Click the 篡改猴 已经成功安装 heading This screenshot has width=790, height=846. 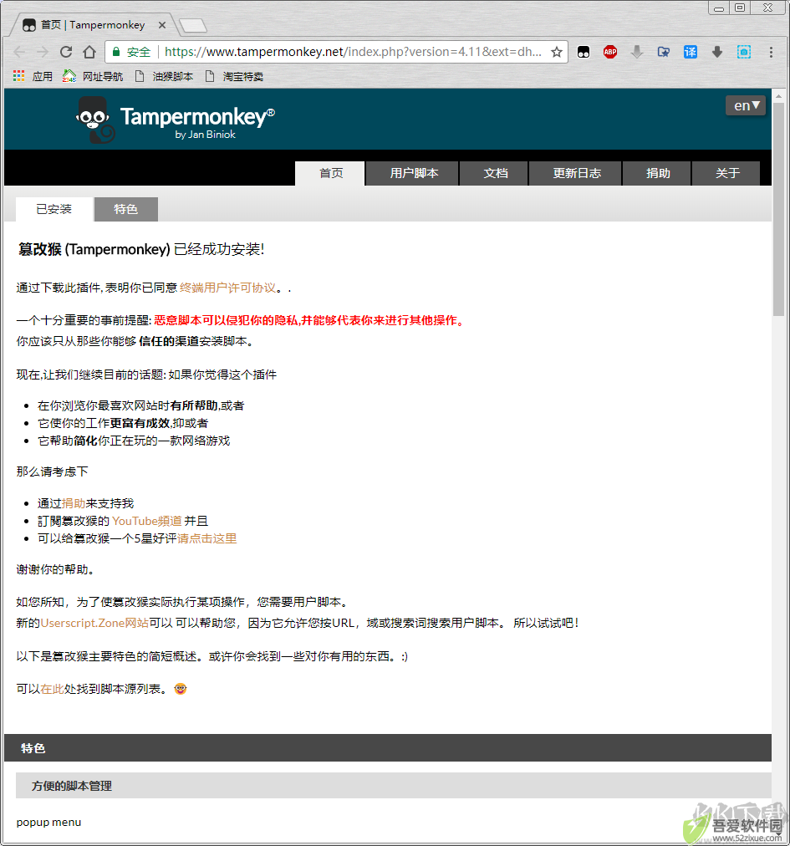(x=141, y=249)
